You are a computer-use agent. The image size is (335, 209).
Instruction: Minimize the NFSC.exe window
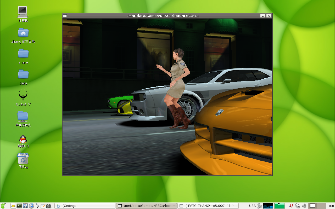pos(263,16)
